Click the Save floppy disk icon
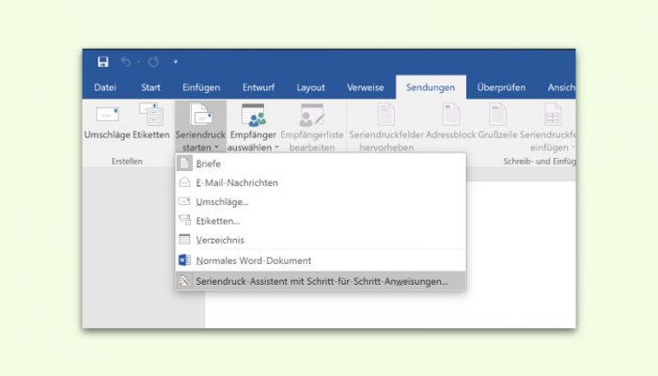The image size is (658, 376). coord(102,62)
